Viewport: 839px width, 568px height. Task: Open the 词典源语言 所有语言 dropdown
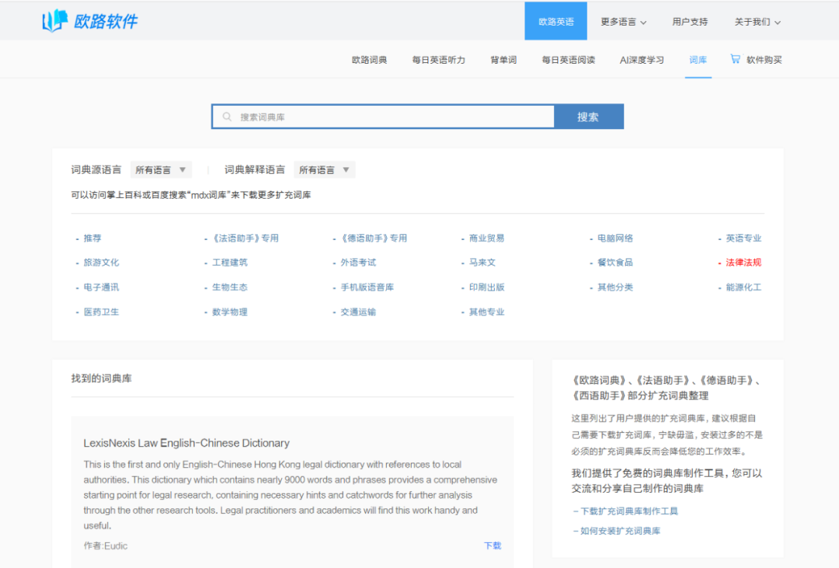coord(161,169)
